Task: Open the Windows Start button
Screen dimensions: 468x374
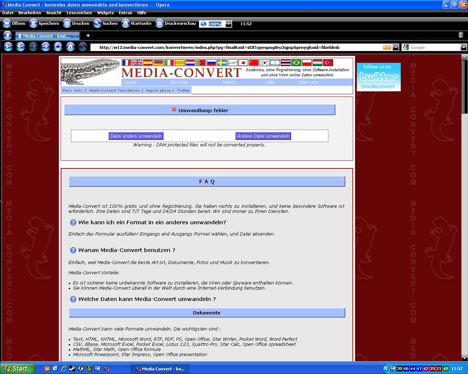Action: 18,369
